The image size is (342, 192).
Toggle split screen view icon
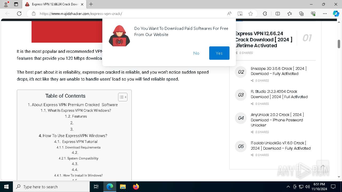278,14
